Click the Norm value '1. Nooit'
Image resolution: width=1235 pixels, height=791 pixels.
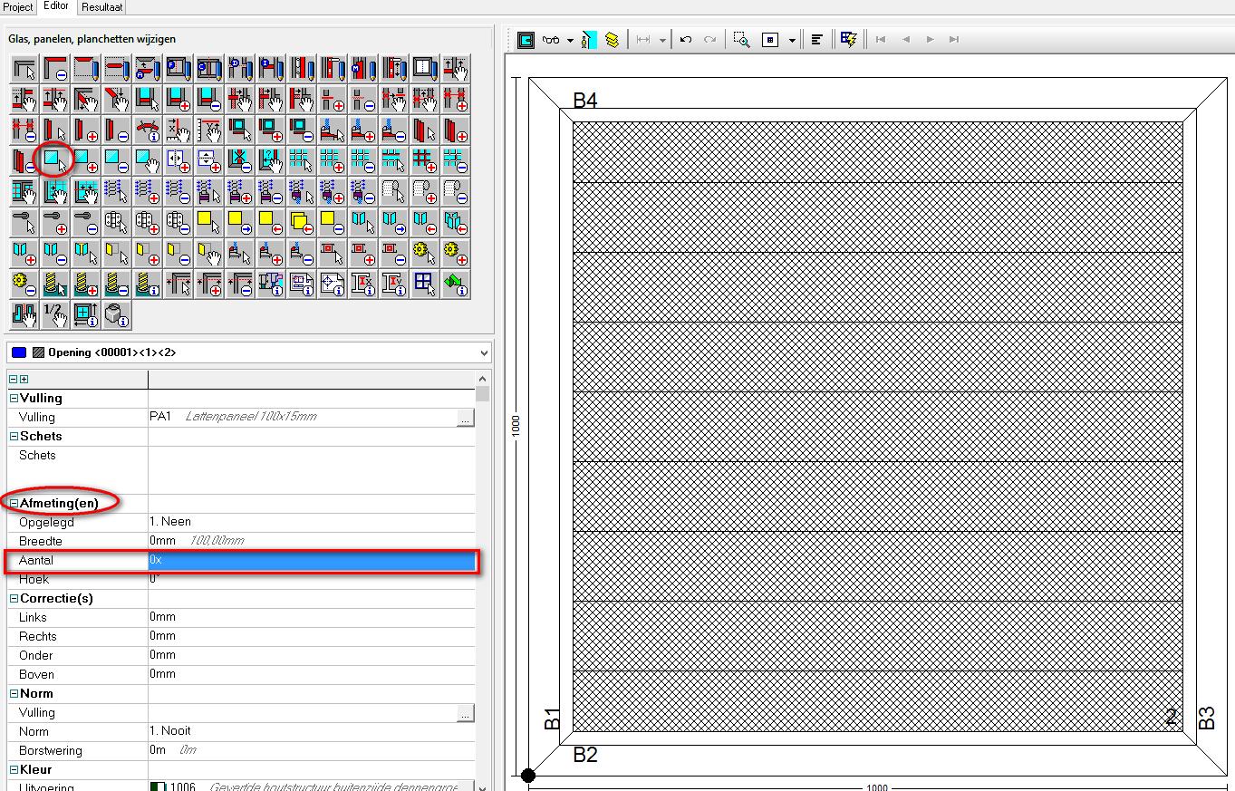170,731
